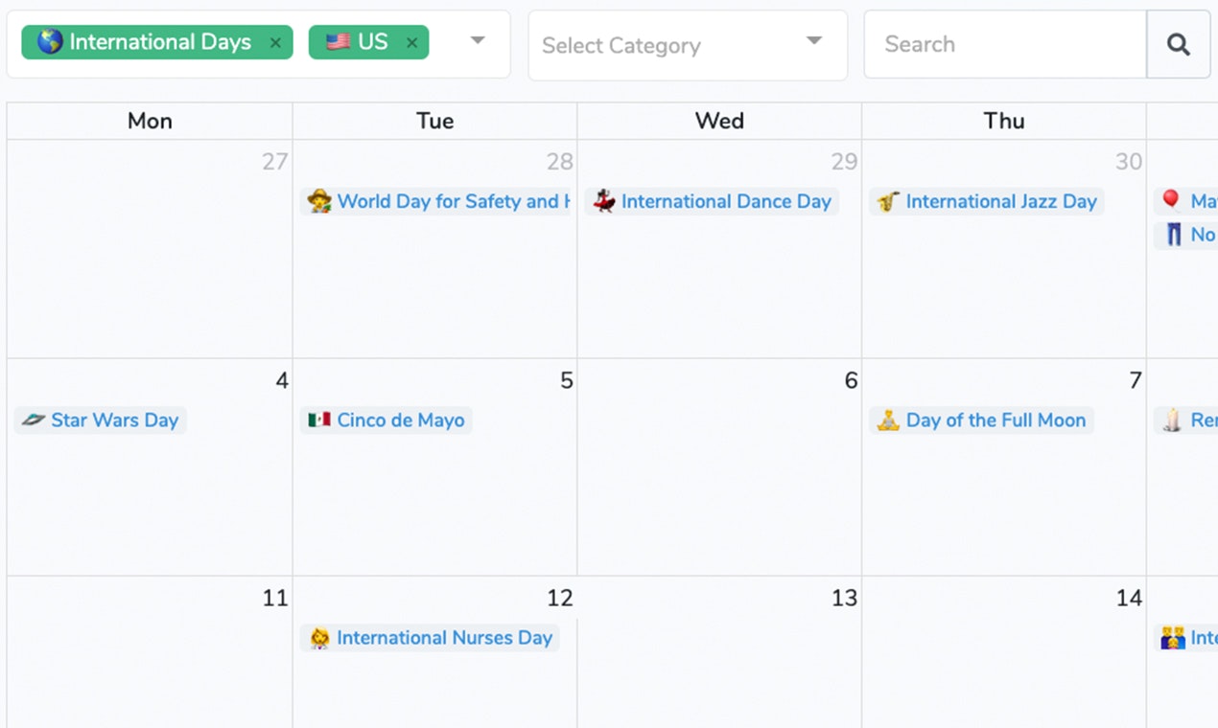The image size is (1218, 728).
Task: Open the Select Category dropdown
Action: tap(671, 45)
